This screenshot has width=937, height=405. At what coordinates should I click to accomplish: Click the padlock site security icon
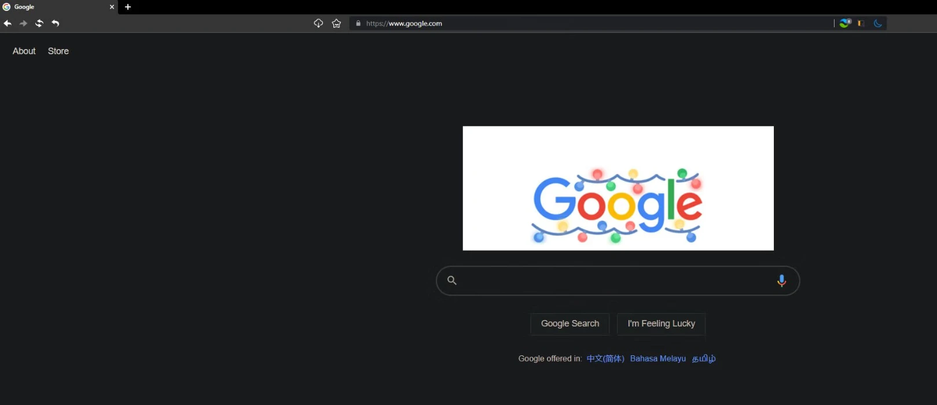[x=358, y=24]
